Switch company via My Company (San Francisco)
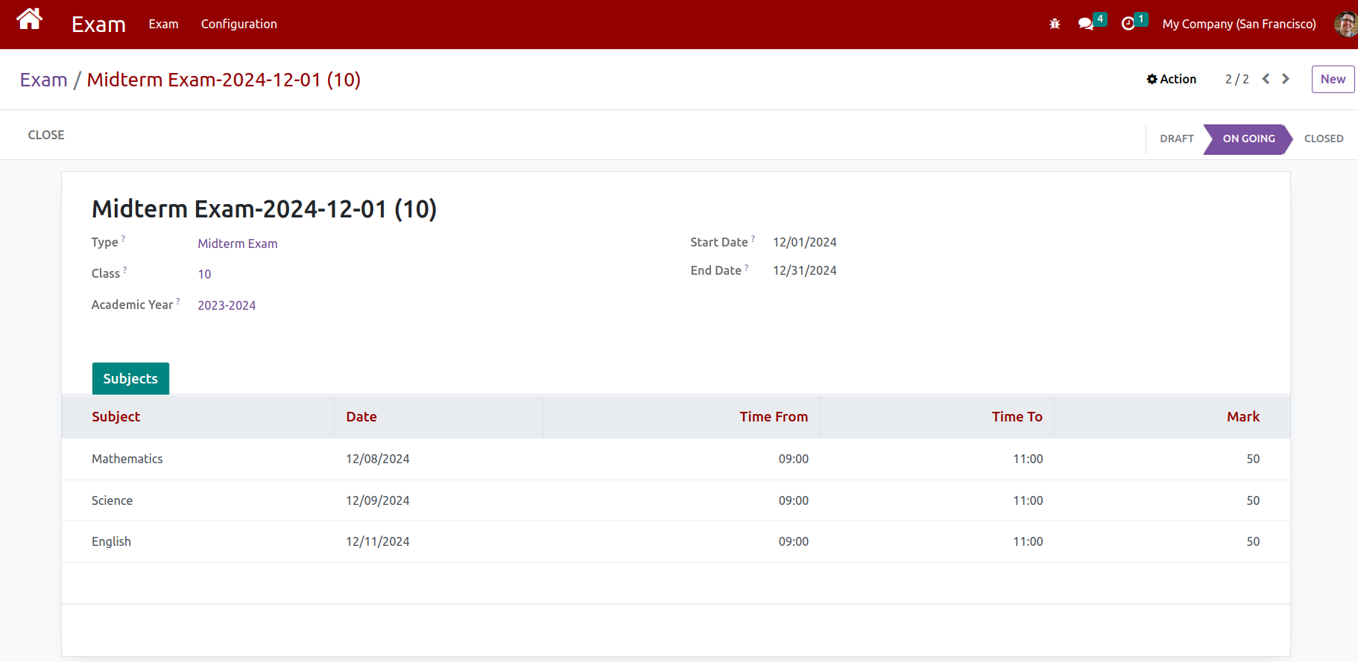The image size is (1358, 662). pos(1239,24)
